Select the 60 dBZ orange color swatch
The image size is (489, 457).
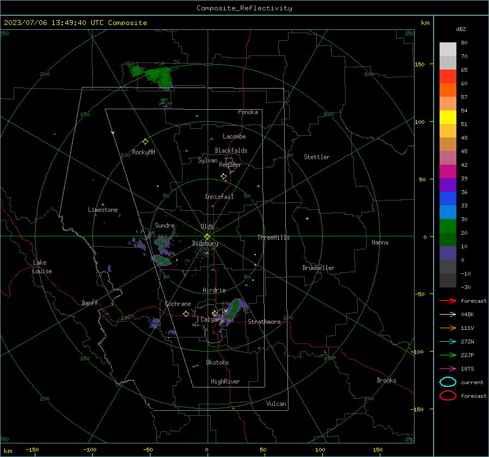pos(448,90)
